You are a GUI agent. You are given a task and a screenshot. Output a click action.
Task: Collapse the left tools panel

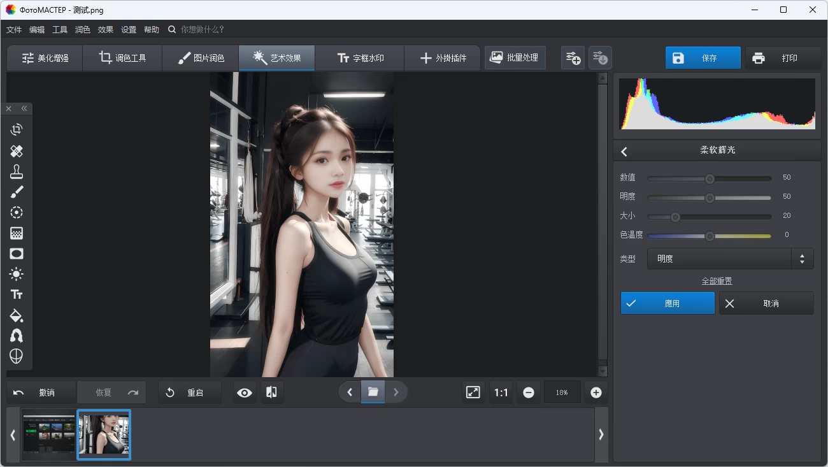point(24,108)
